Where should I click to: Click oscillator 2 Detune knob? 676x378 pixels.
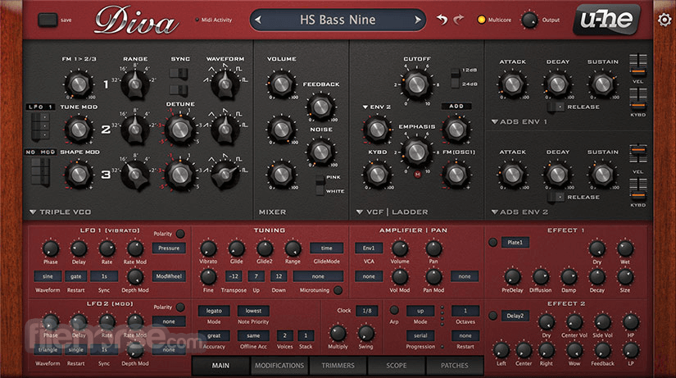pos(179,130)
